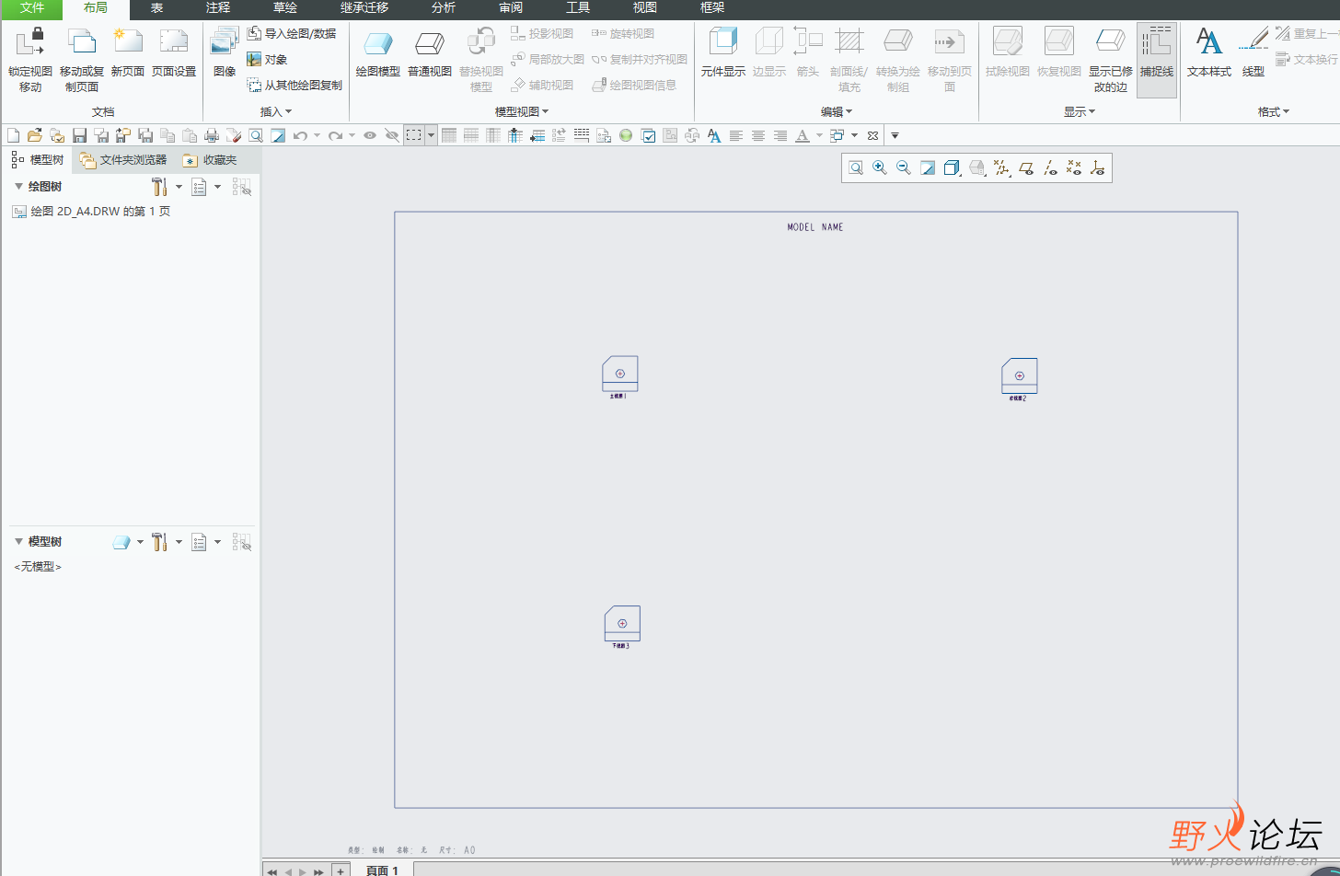
Task: Click the 绘图模型 (Drawing Model) icon
Action: point(377,44)
